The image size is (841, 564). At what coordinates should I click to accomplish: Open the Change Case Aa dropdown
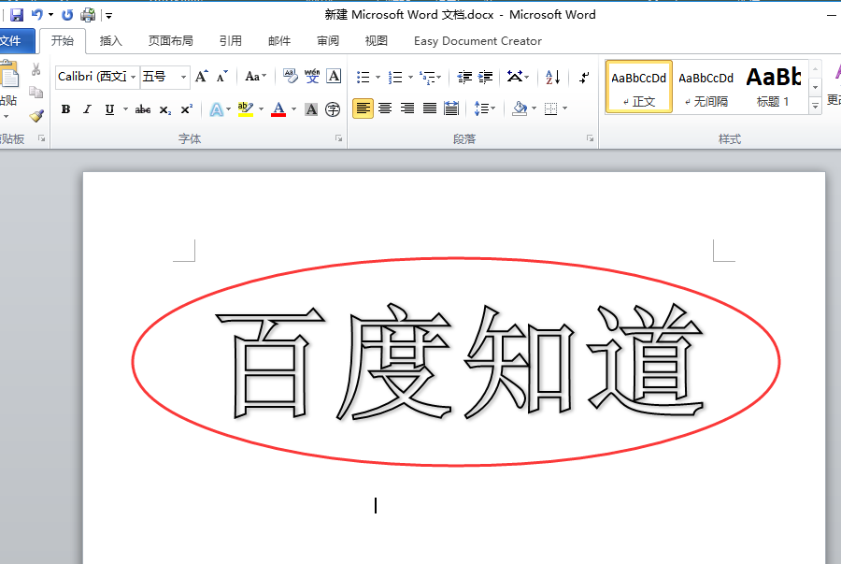tap(256, 77)
